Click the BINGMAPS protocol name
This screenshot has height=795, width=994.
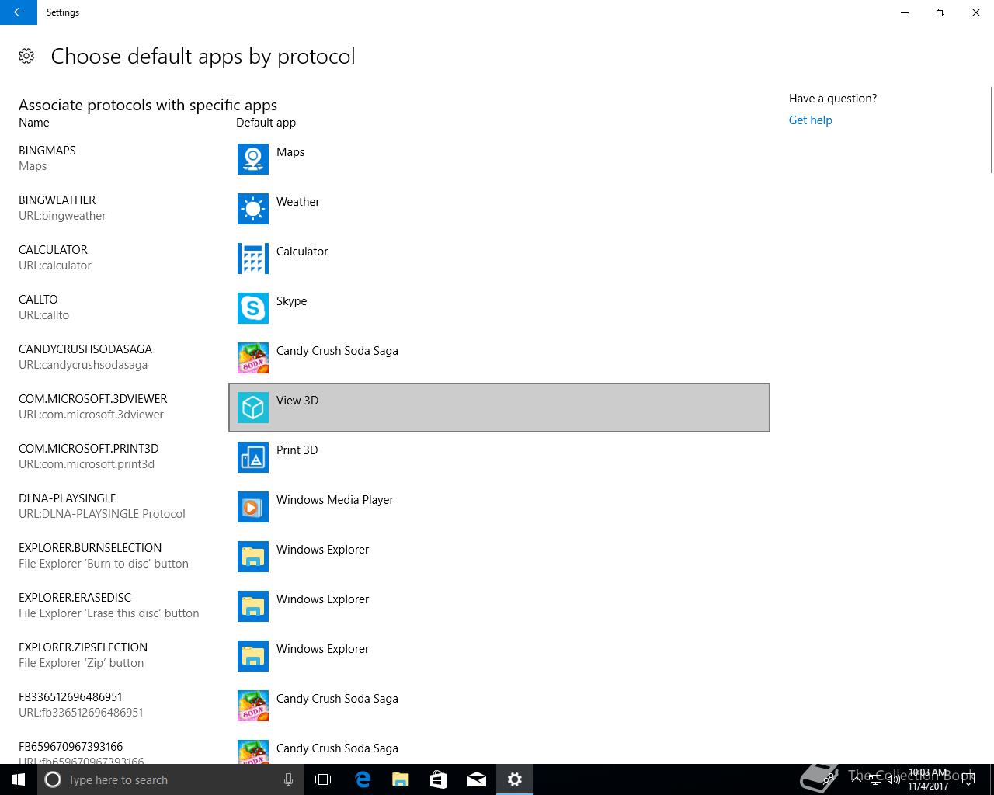pos(47,151)
